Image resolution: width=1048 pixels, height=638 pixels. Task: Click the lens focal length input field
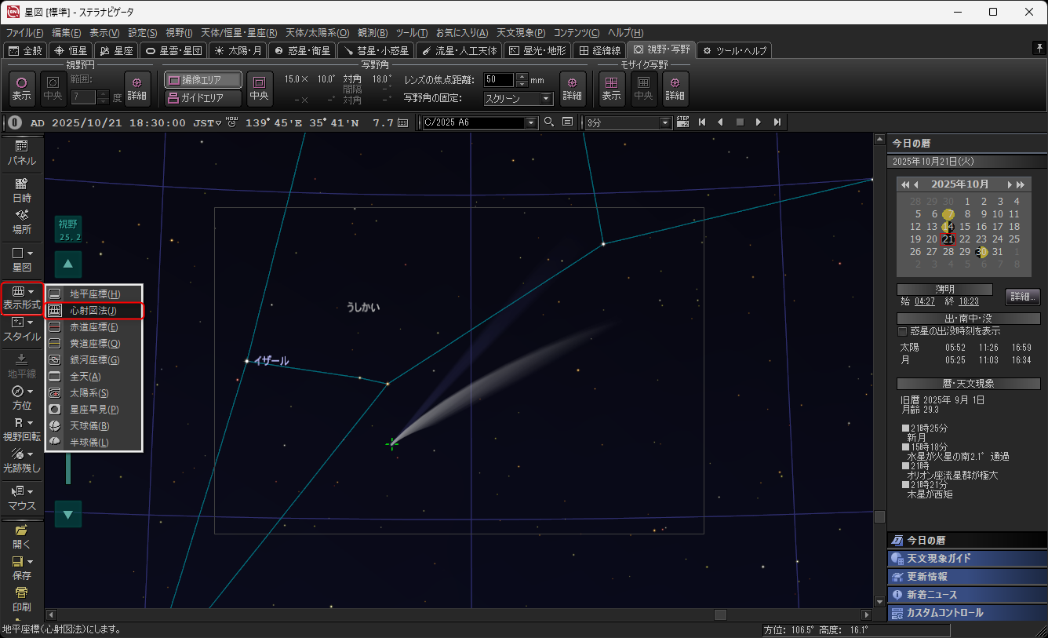click(x=498, y=80)
